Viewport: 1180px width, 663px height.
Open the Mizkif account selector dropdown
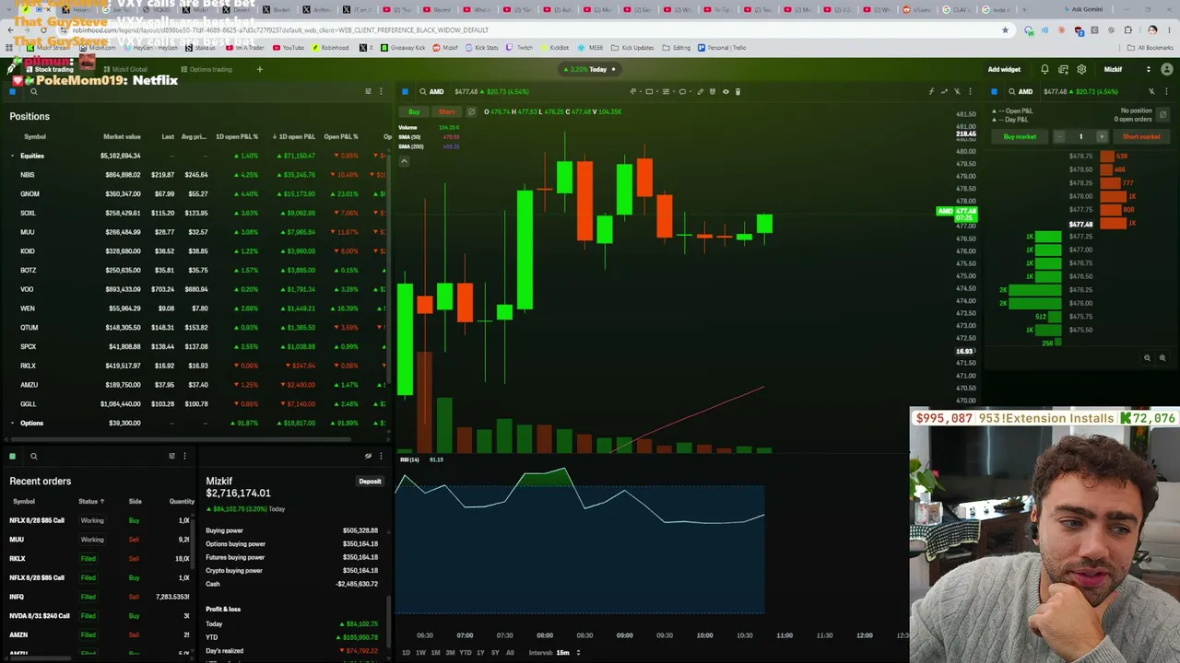(x=1127, y=69)
